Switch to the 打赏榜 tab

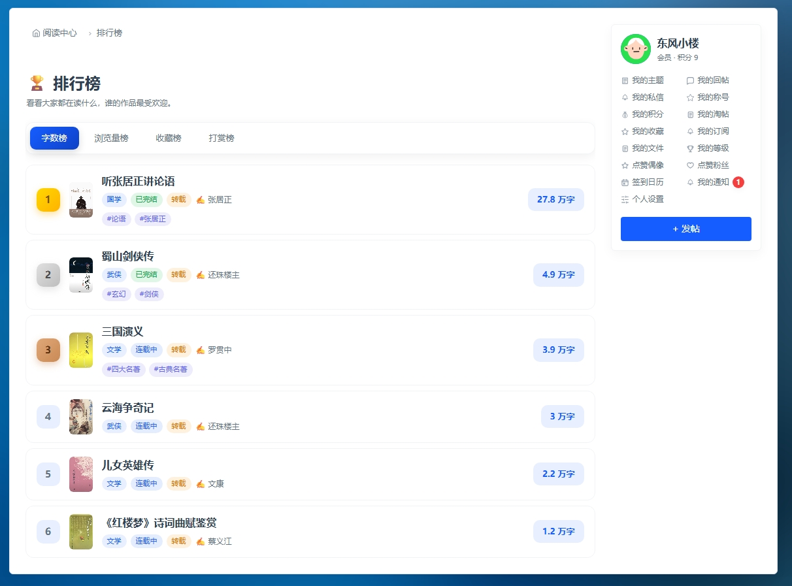point(222,138)
